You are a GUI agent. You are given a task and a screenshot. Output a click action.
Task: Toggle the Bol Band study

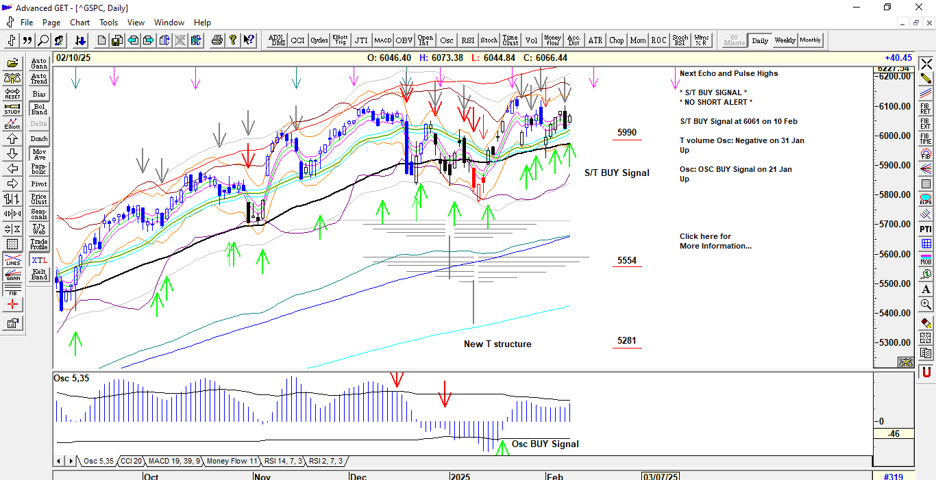[39, 109]
